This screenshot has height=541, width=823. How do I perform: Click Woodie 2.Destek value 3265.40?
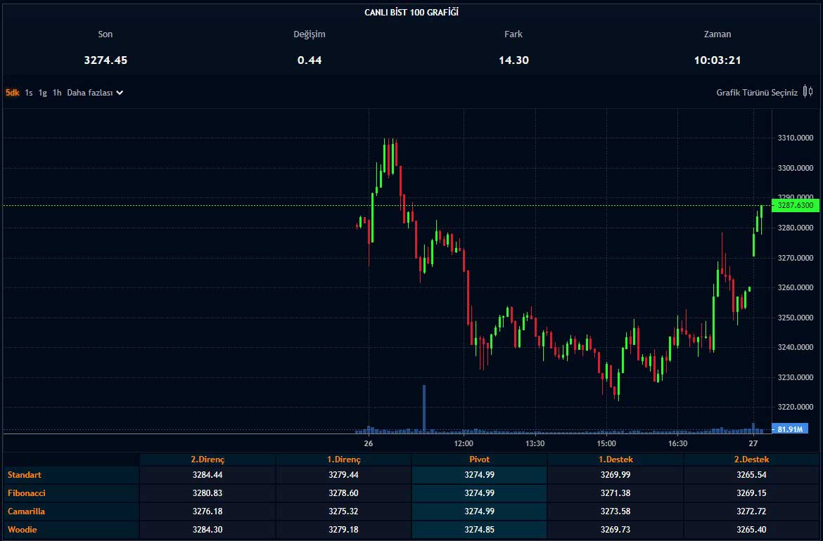(x=752, y=530)
